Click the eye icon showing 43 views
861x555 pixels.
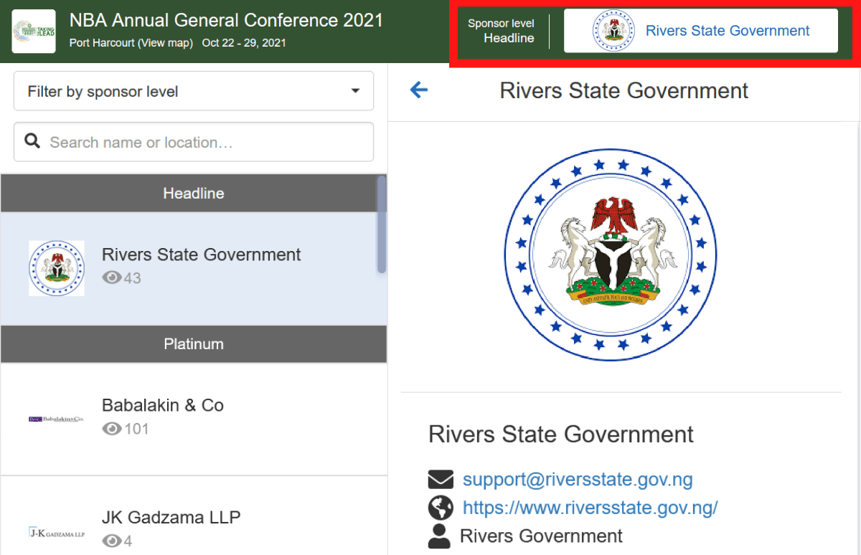pyautogui.click(x=112, y=277)
